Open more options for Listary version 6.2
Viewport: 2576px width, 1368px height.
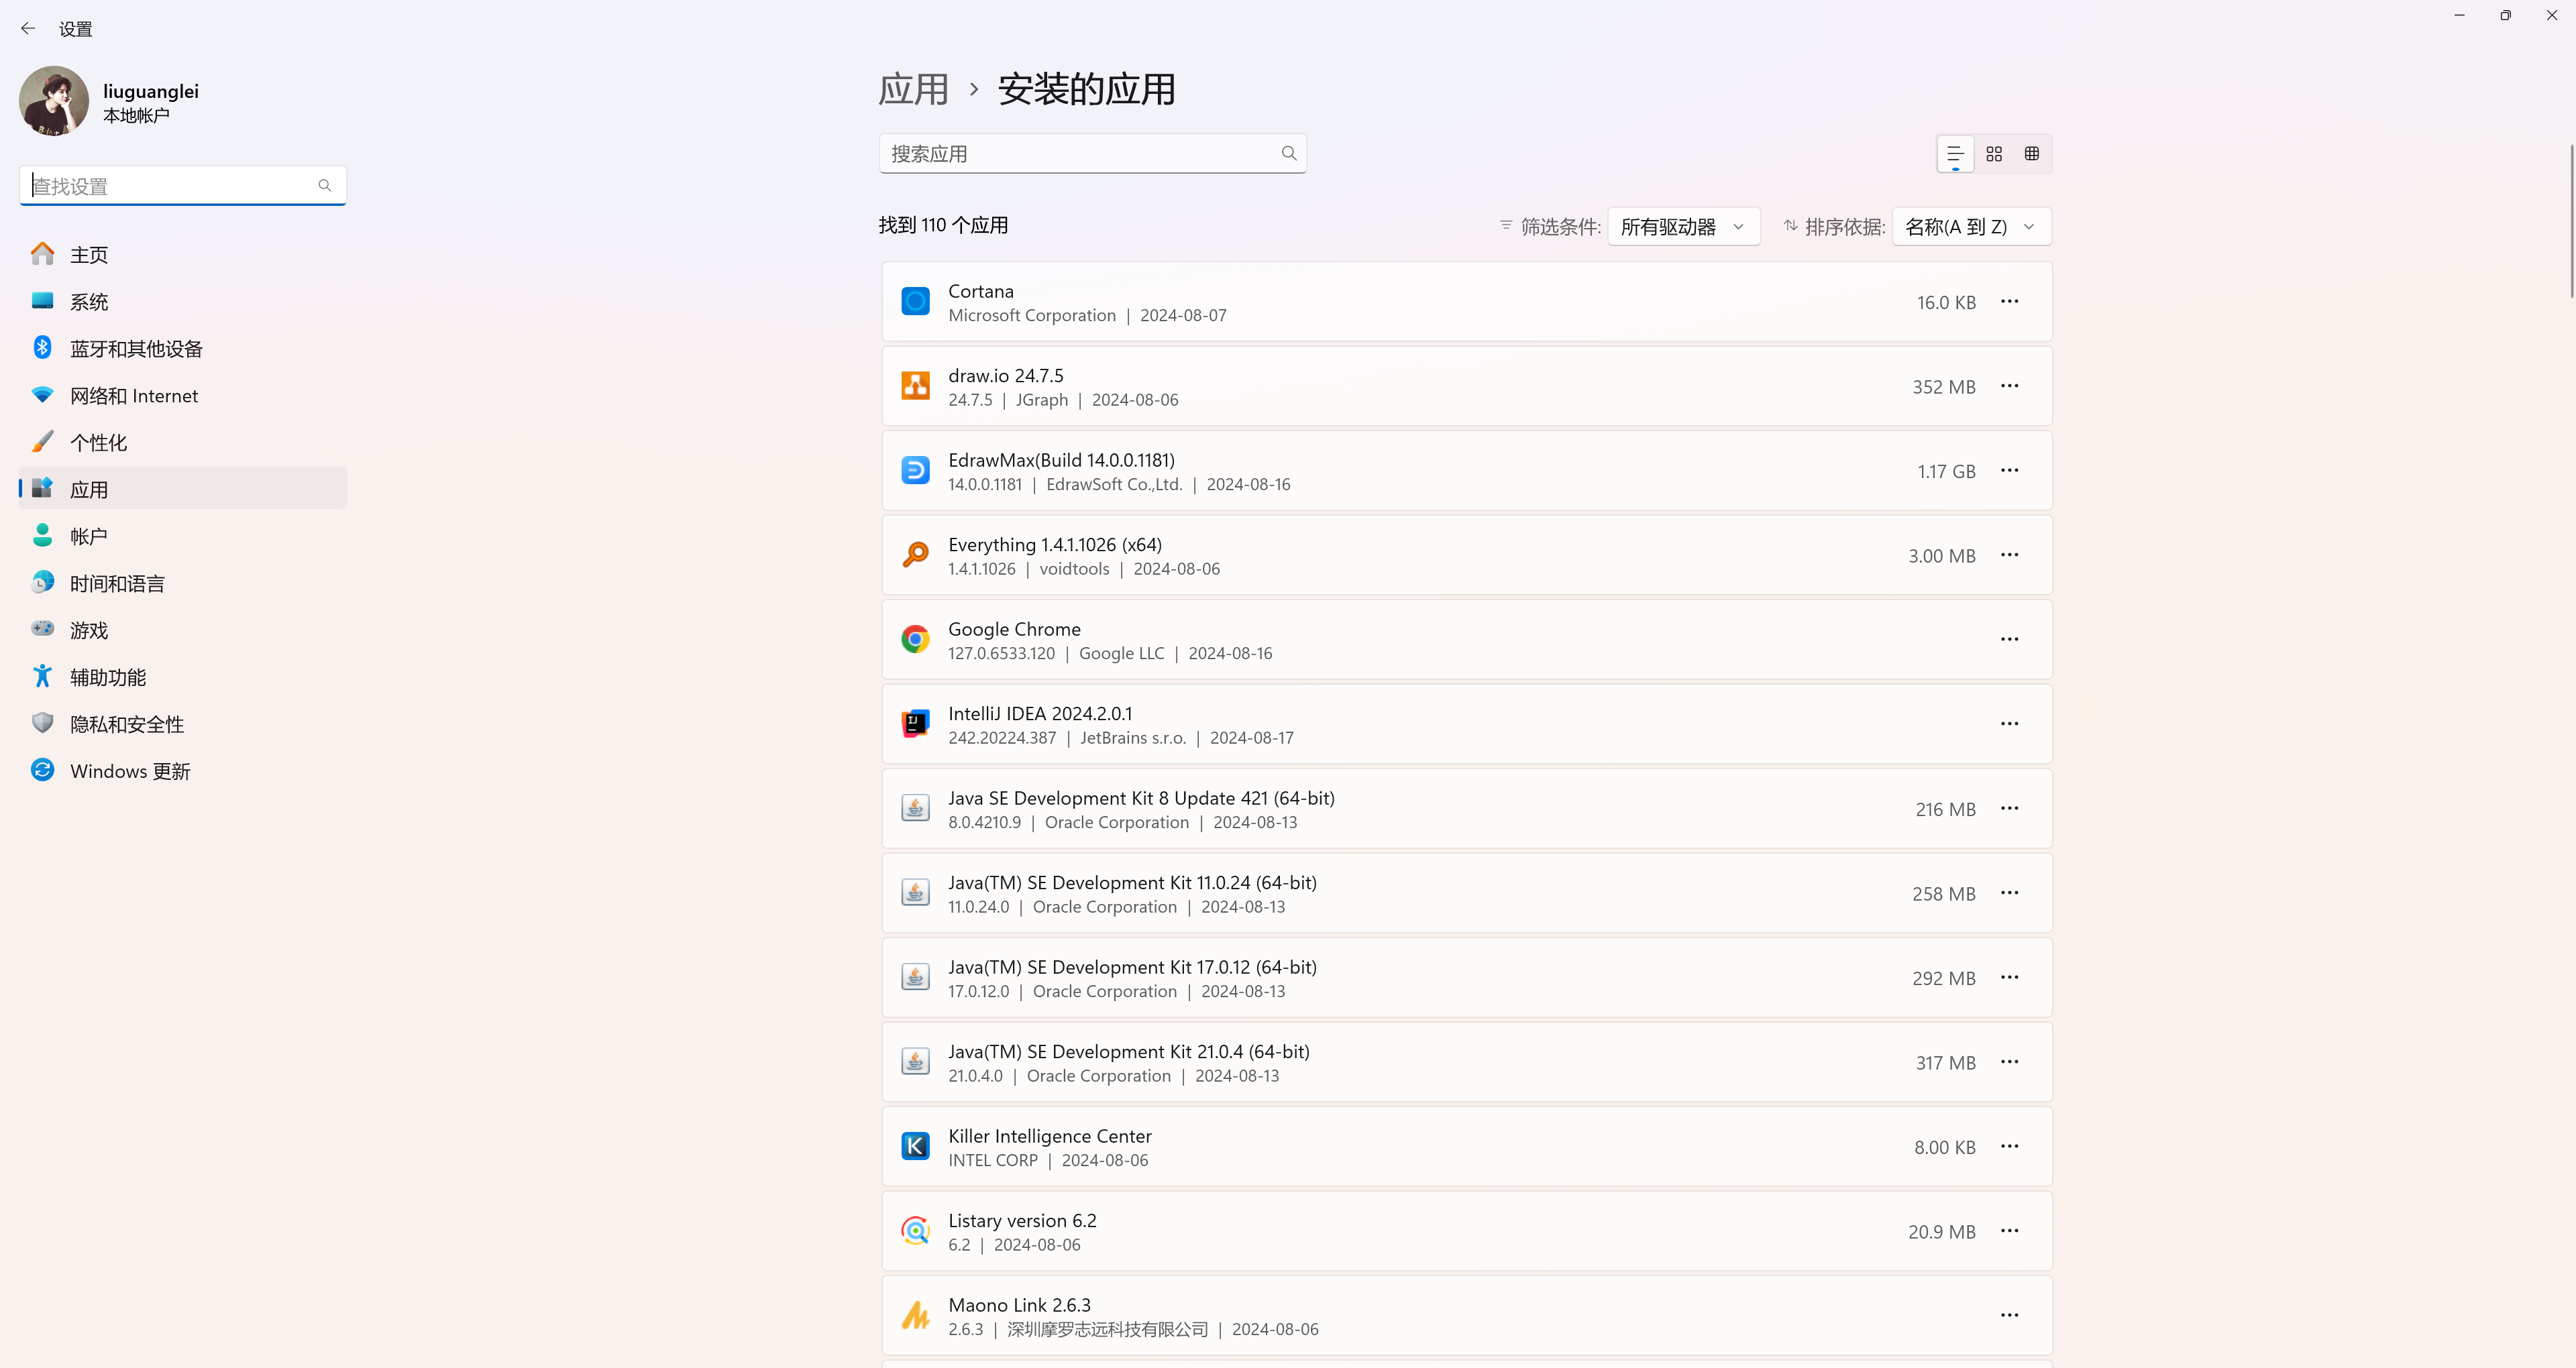[x=2009, y=1231]
